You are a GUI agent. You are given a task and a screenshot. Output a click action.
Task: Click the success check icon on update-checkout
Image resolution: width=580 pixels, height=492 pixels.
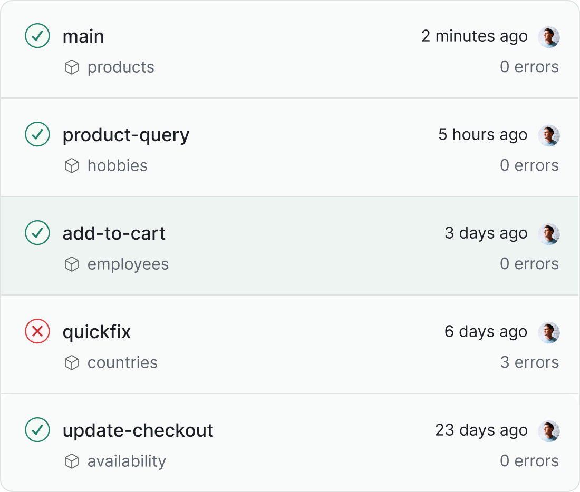(37, 430)
